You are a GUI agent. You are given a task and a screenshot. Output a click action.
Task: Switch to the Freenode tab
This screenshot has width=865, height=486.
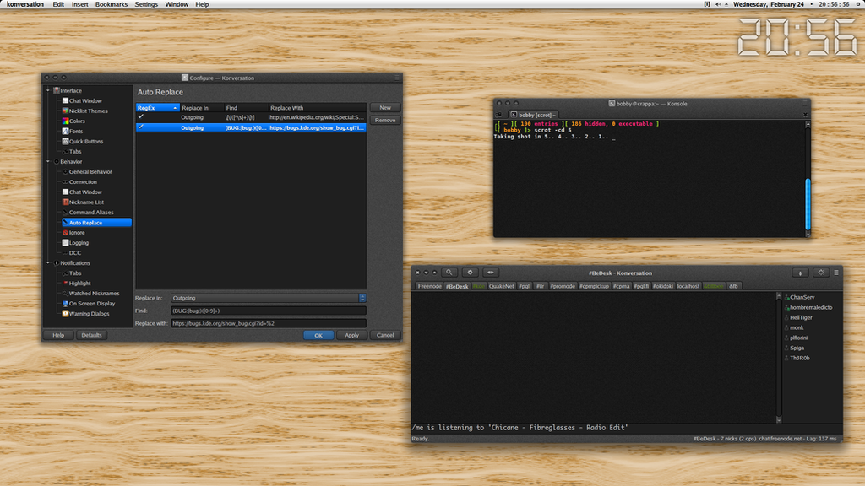[x=429, y=287]
